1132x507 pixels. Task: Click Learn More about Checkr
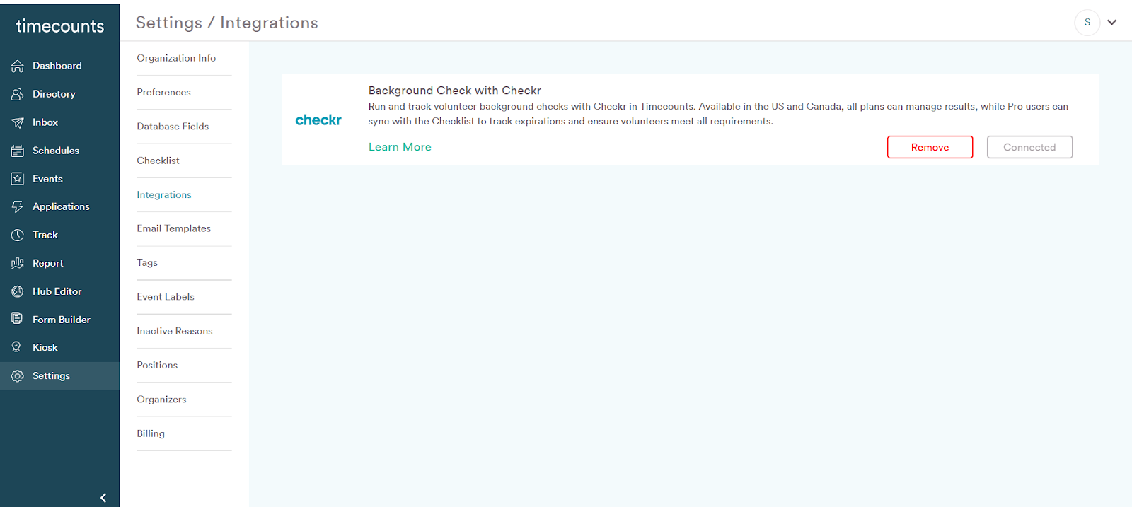coord(400,147)
